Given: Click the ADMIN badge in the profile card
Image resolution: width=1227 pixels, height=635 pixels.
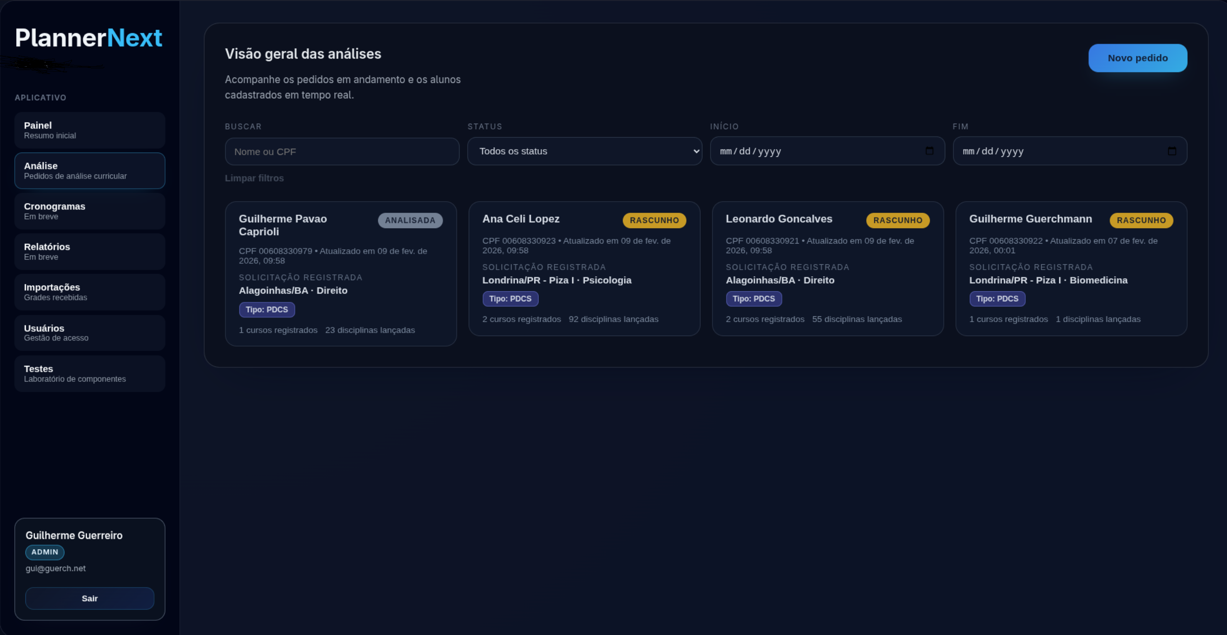Looking at the screenshot, I should pyautogui.click(x=44, y=552).
